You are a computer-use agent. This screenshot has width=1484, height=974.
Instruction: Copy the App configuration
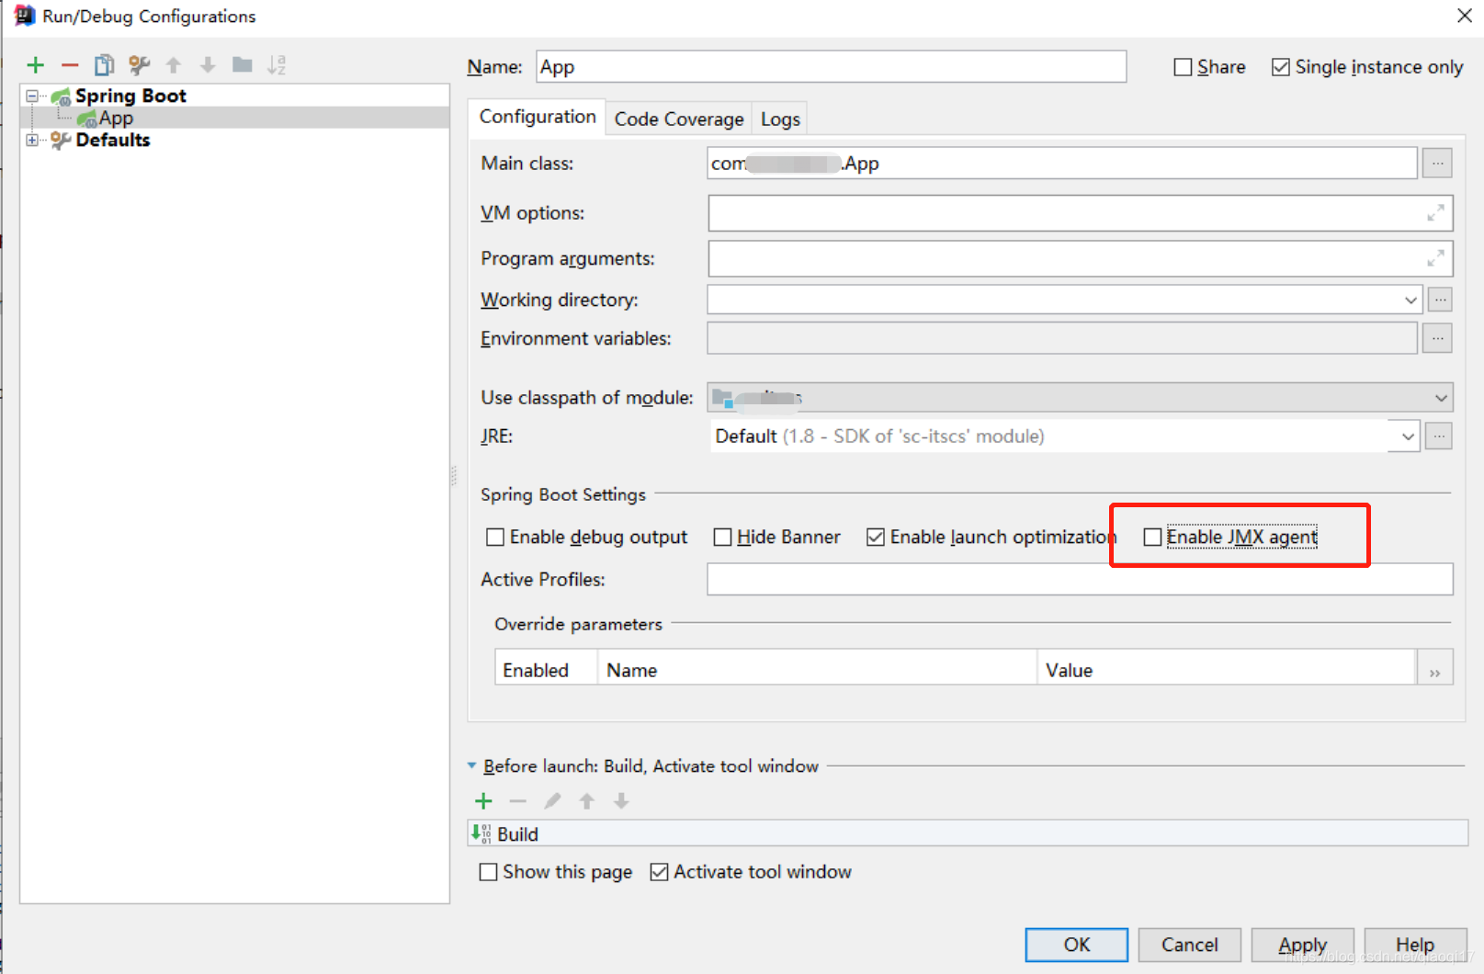(104, 64)
